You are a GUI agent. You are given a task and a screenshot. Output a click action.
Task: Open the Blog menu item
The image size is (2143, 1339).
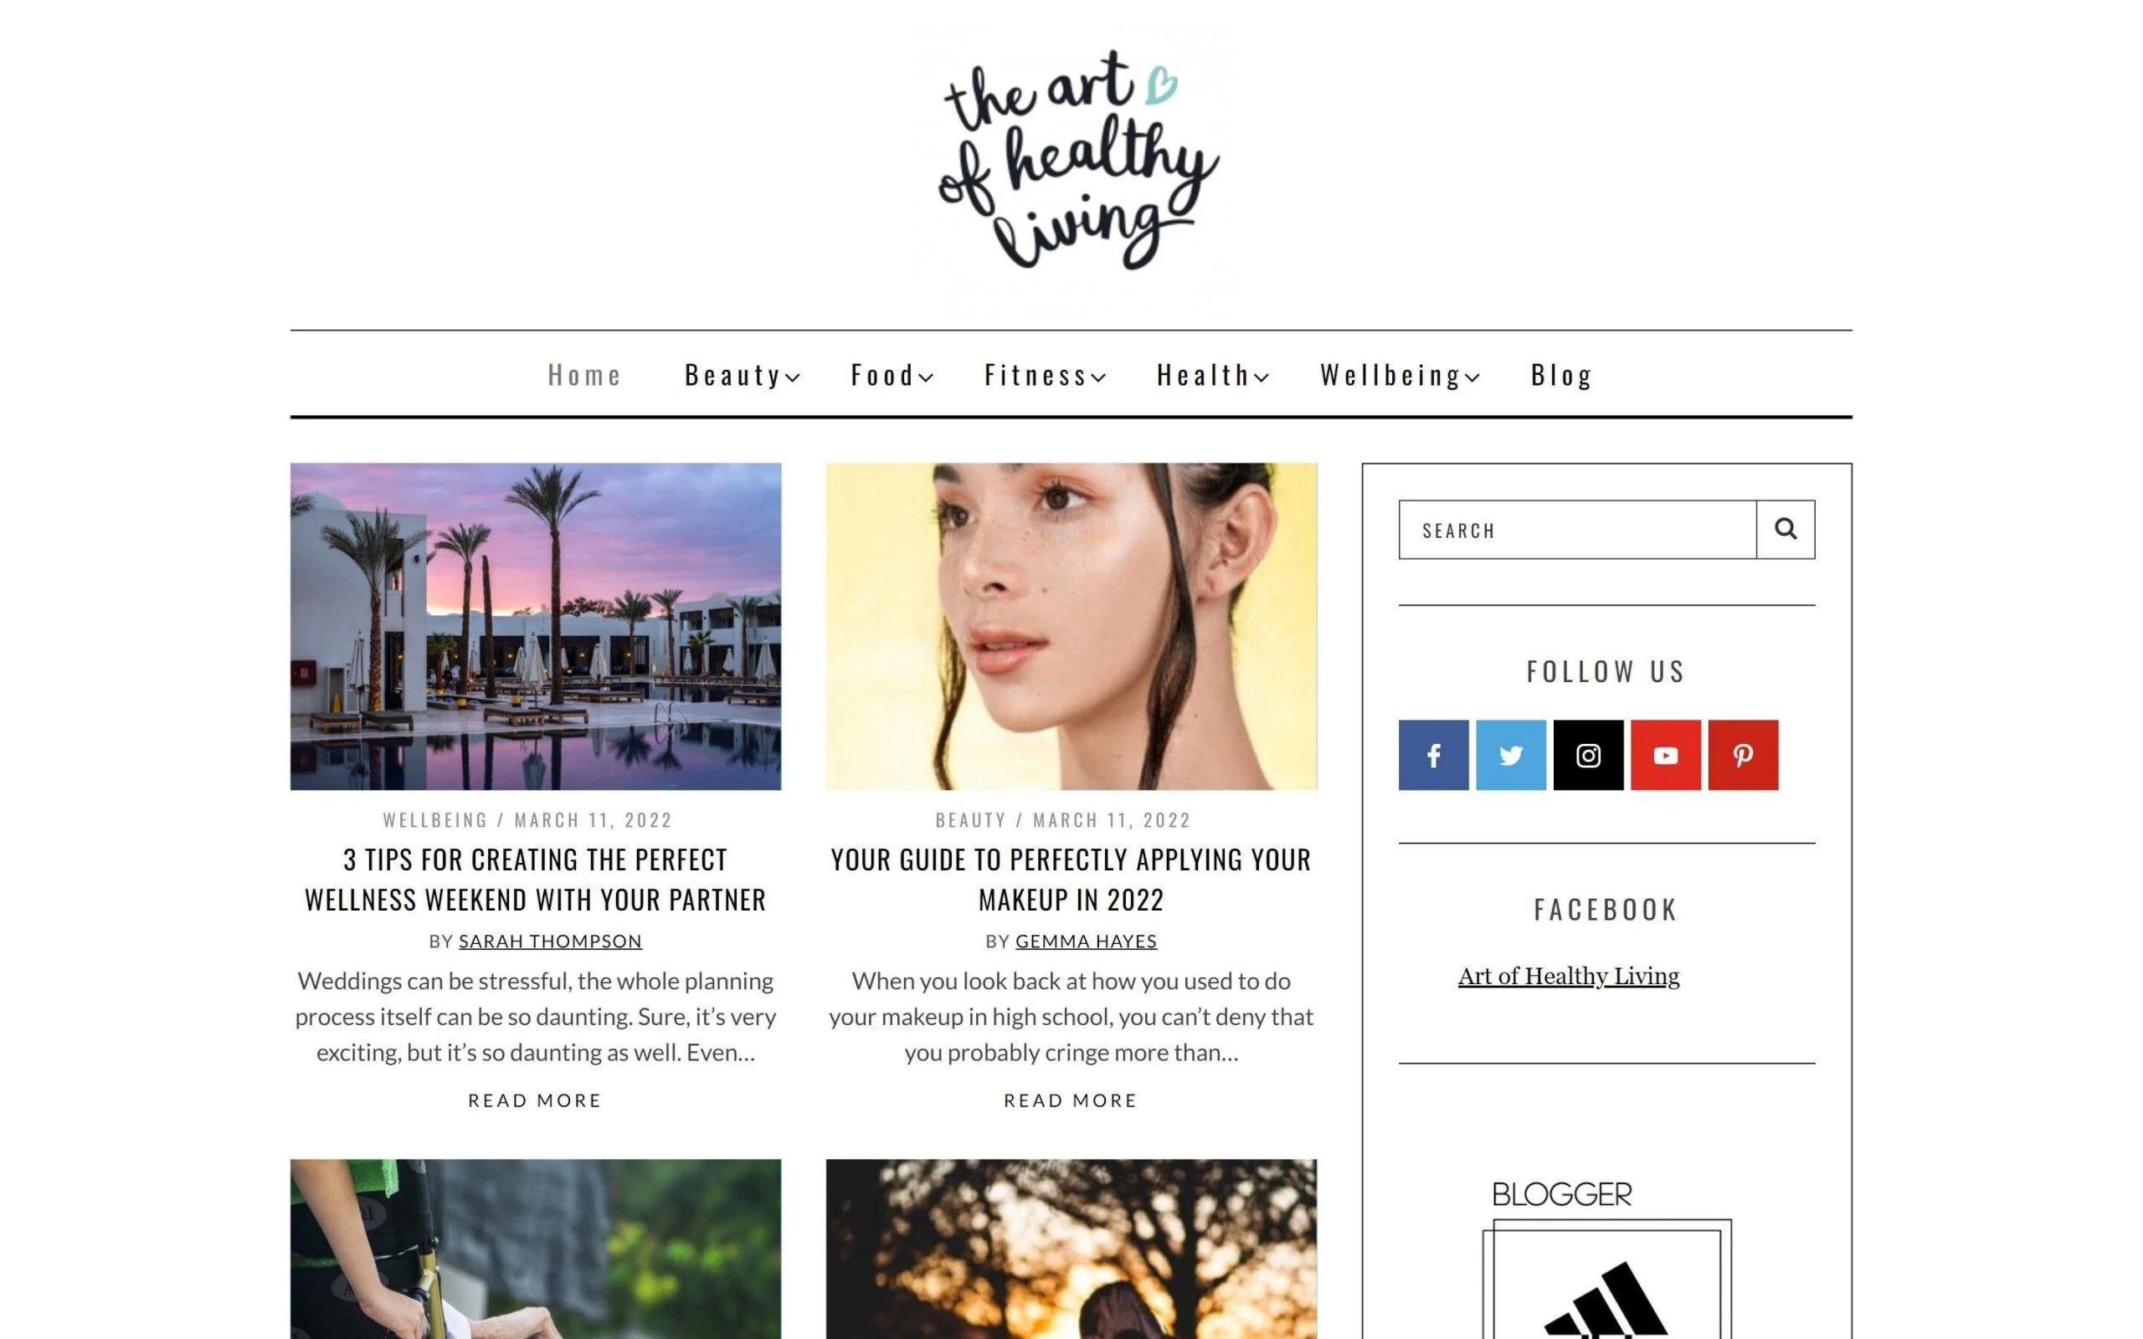tap(1562, 375)
